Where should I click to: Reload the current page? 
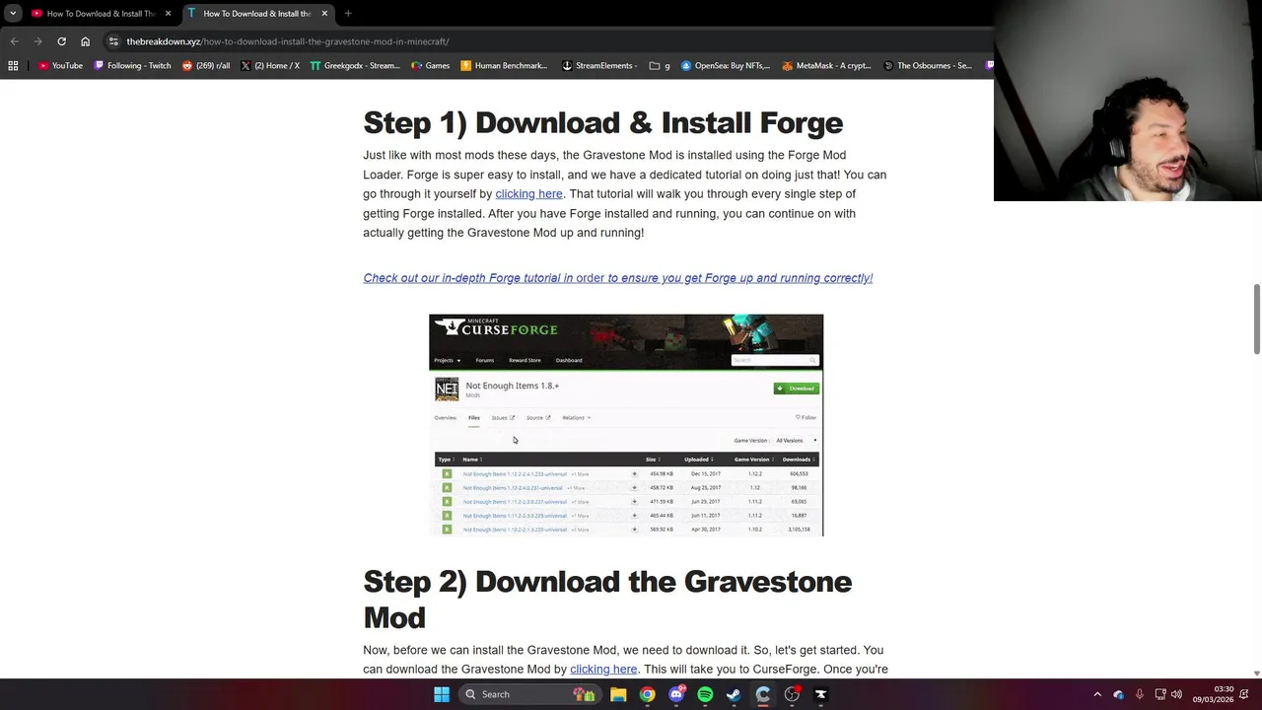pos(61,41)
